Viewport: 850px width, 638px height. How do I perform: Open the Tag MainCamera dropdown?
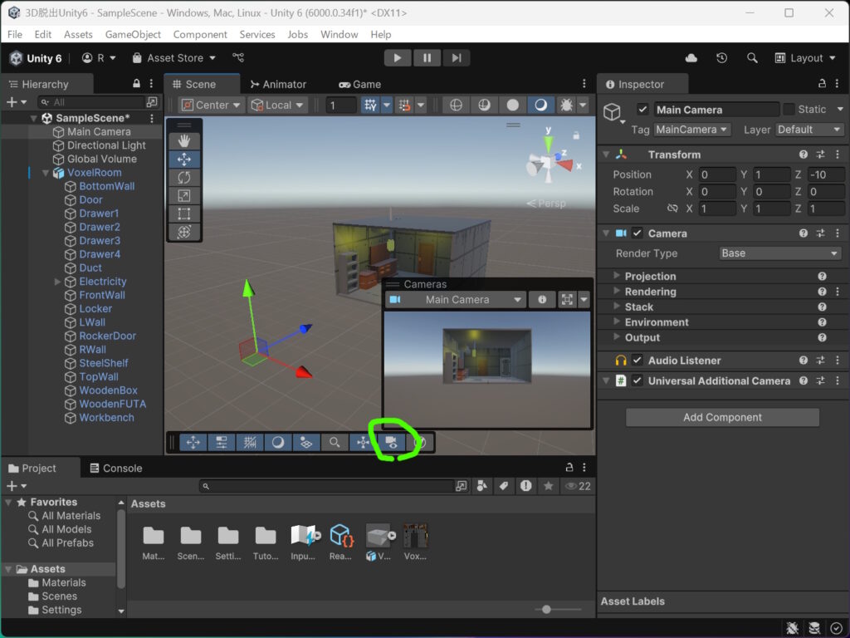tap(691, 130)
